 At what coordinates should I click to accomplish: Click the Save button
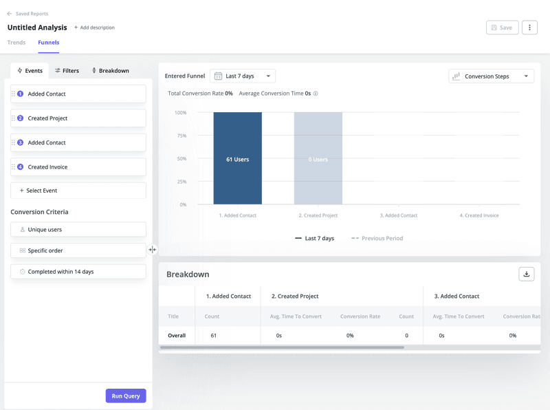coord(502,27)
